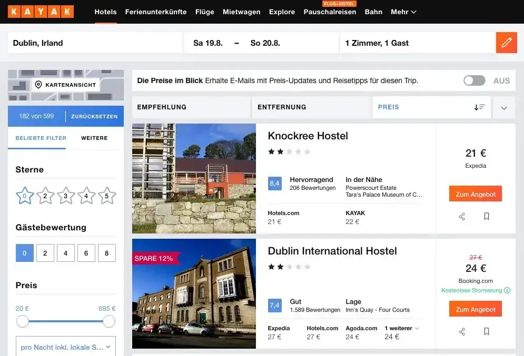Select guest rating 6 filter
Image resolution: width=524 pixels, height=356 pixels.
(x=86, y=253)
